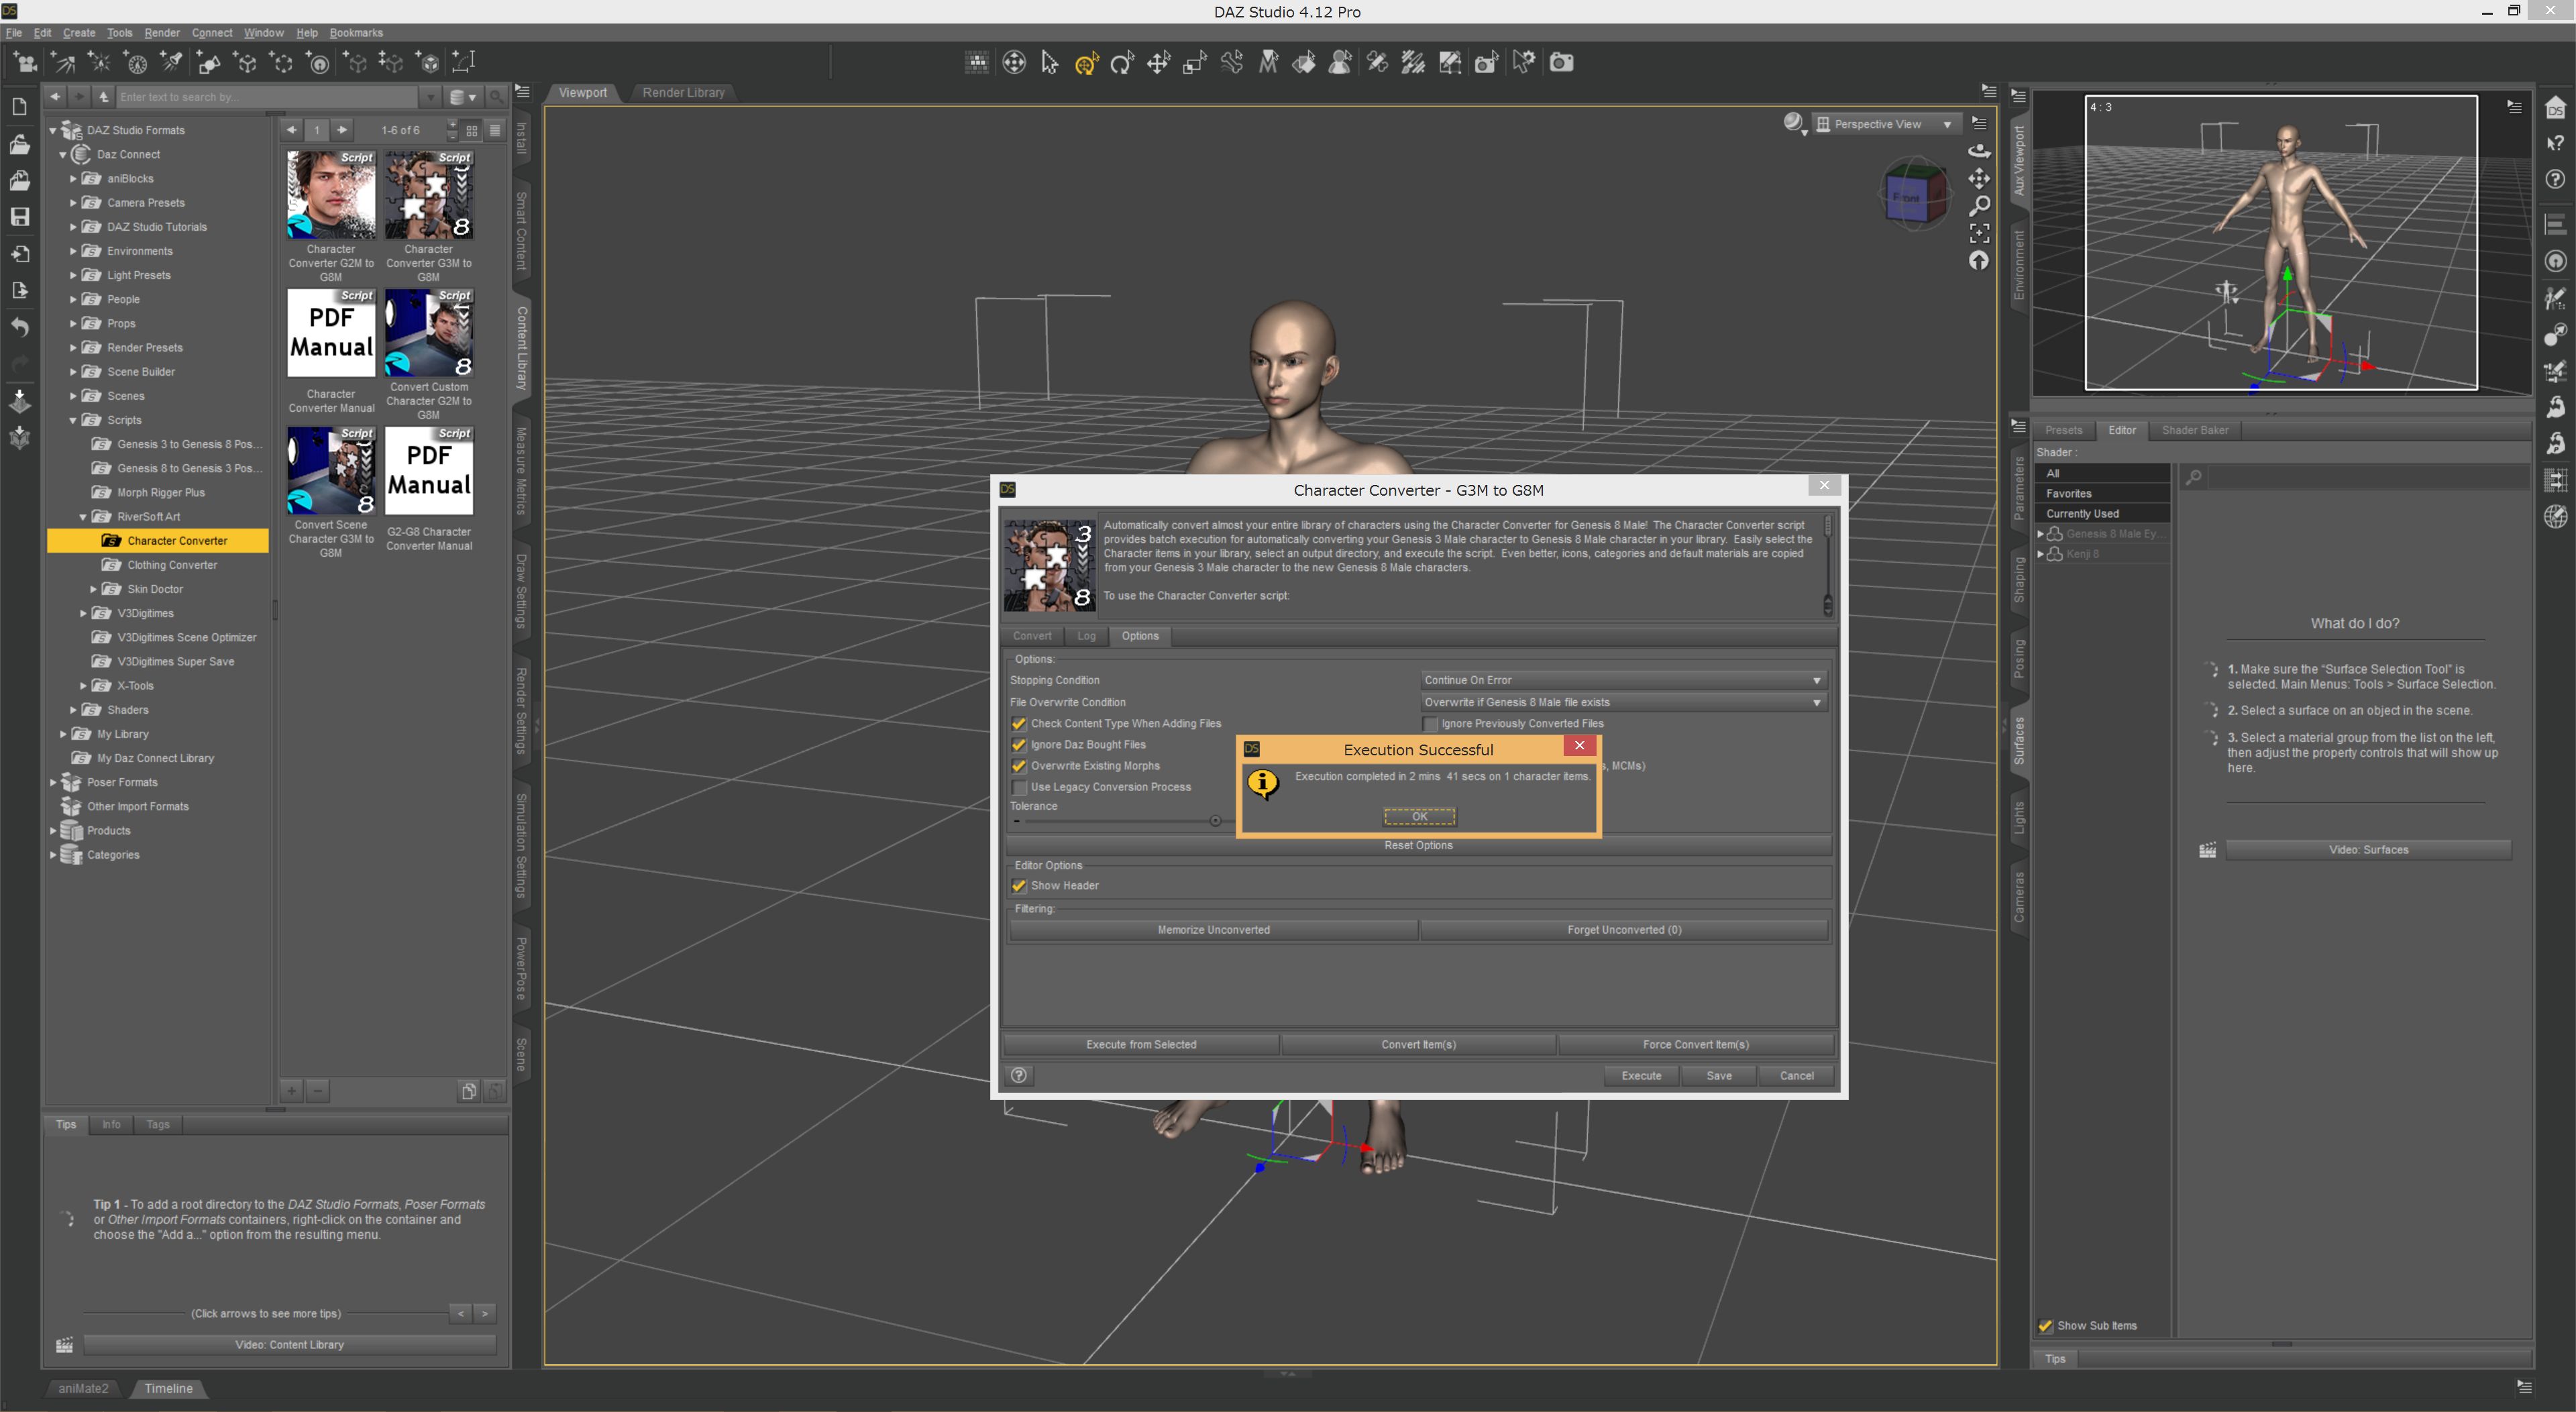Toggle Overwrite Existing Morphs checkbox

(1019, 766)
